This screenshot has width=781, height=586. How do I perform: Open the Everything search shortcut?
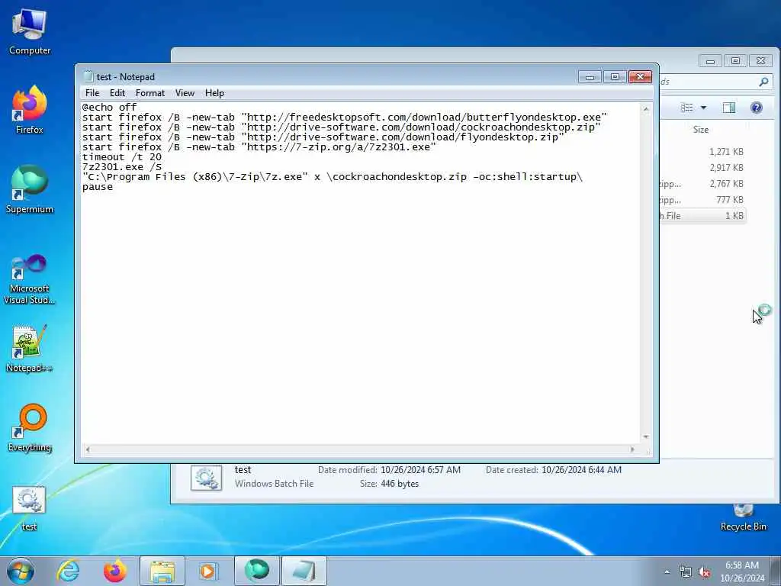pos(30,428)
